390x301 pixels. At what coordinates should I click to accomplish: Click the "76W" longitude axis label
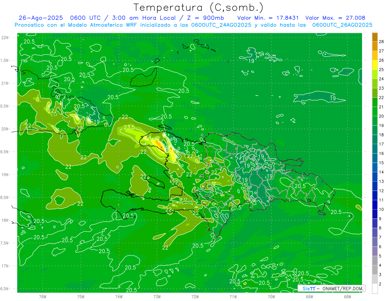[43, 297]
